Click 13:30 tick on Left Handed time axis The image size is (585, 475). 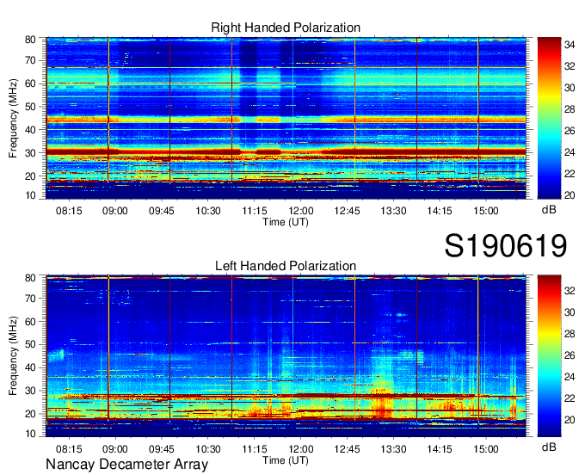[x=393, y=449]
